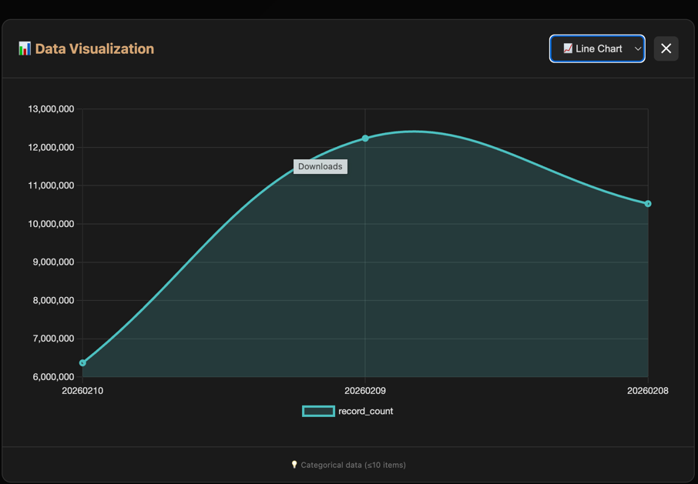
Task: Click the chevron on the Line Chart selector
Action: (x=636, y=48)
